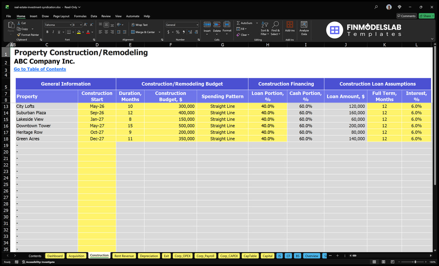Click the Cut scissors icon
Image resolution: width=439 pixels, height=266 pixels.
19,23
